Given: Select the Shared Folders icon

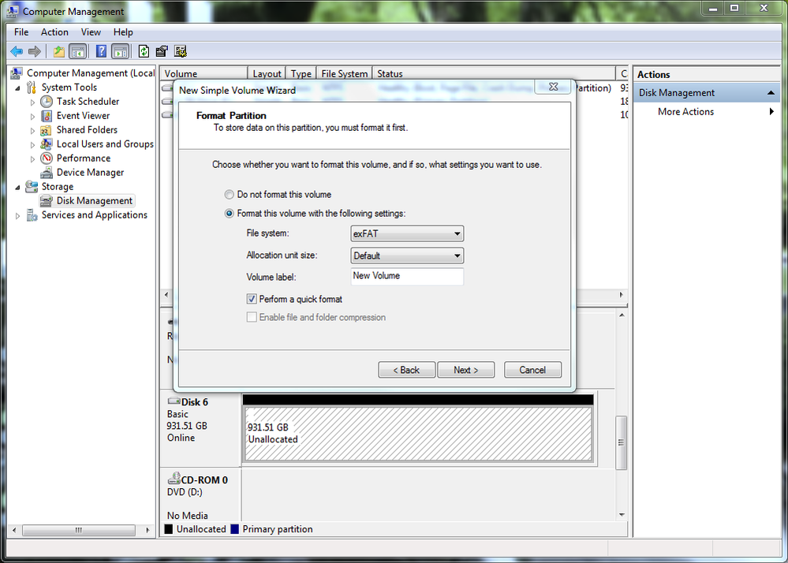Looking at the screenshot, I should click(47, 130).
